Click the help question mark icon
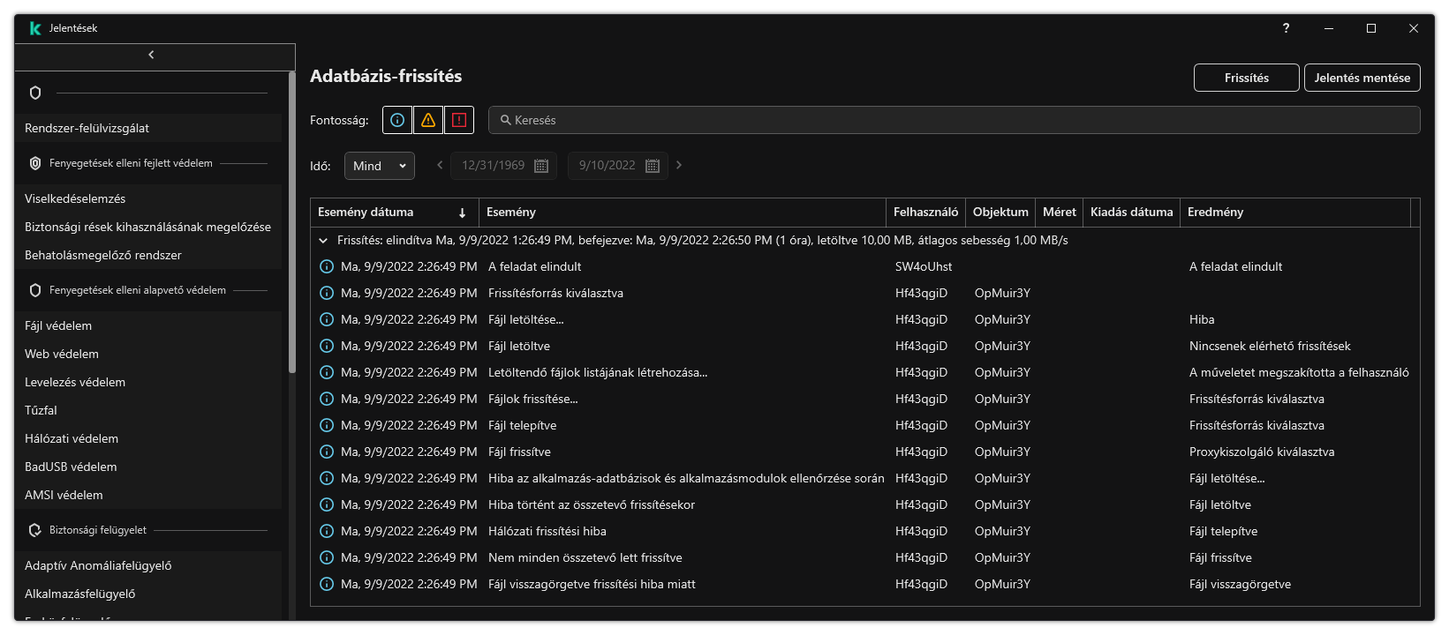Image resolution: width=1449 pixels, height=635 pixels. (1286, 28)
